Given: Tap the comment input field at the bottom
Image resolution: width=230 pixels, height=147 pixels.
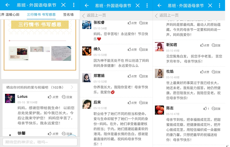Looking at the screenshot, I should [39, 142].
